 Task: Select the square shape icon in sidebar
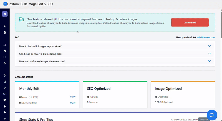(5, 57)
